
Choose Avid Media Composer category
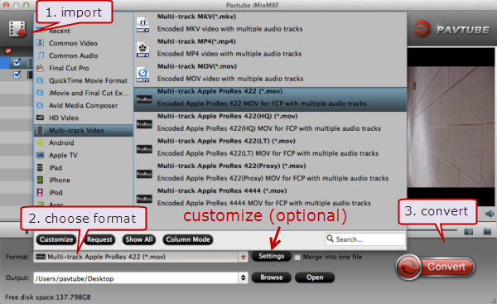pos(83,105)
